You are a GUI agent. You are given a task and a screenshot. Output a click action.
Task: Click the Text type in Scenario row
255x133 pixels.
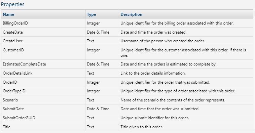click(90, 100)
